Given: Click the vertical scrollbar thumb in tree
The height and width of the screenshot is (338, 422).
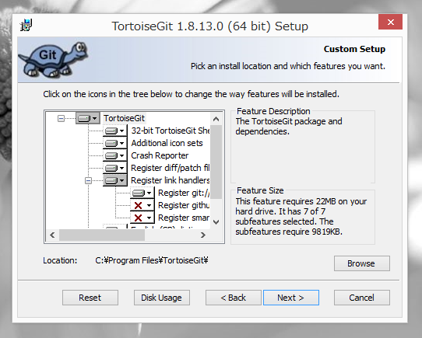Looking at the screenshot, I should pyautogui.click(x=216, y=162).
